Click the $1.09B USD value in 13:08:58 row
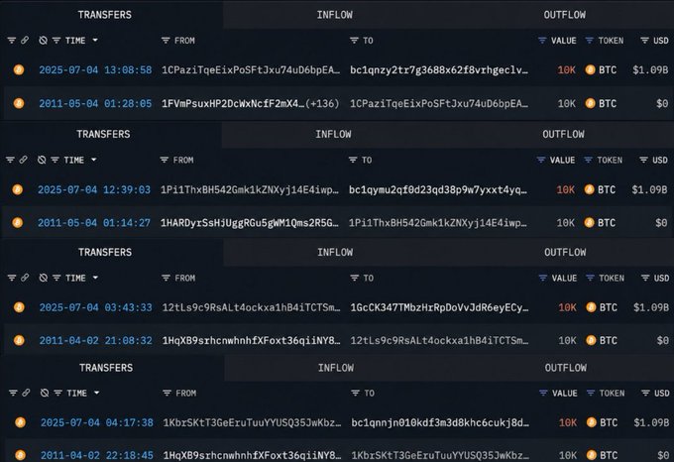Screen dimensions: 674x462 pyautogui.click(x=650, y=70)
